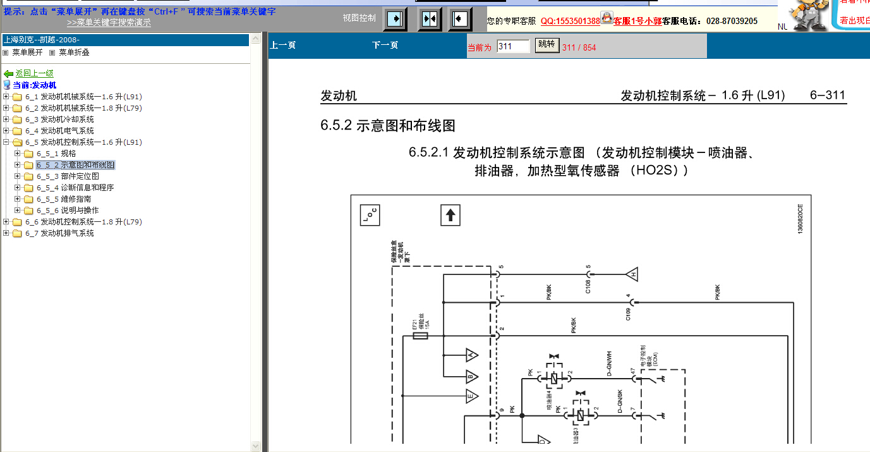Select 6_5_4 诊断信息和程序 tree item

tap(75, 188)
